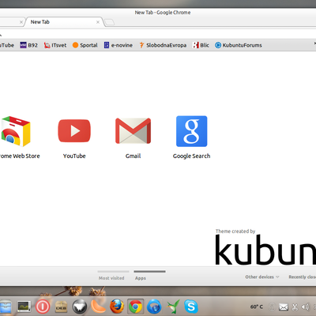
Task: Expand the Other devices menu
Action: 262,277
